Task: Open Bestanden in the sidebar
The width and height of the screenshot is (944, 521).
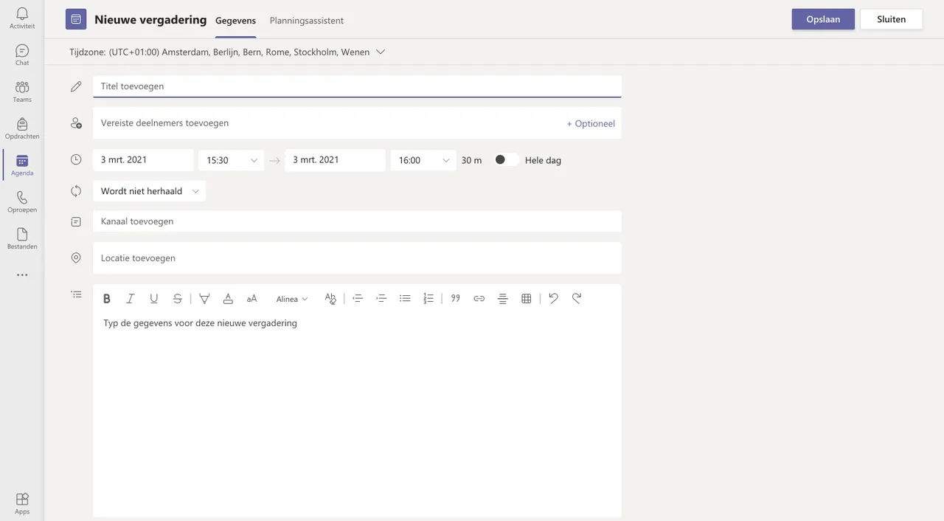Action: [22, 239]
